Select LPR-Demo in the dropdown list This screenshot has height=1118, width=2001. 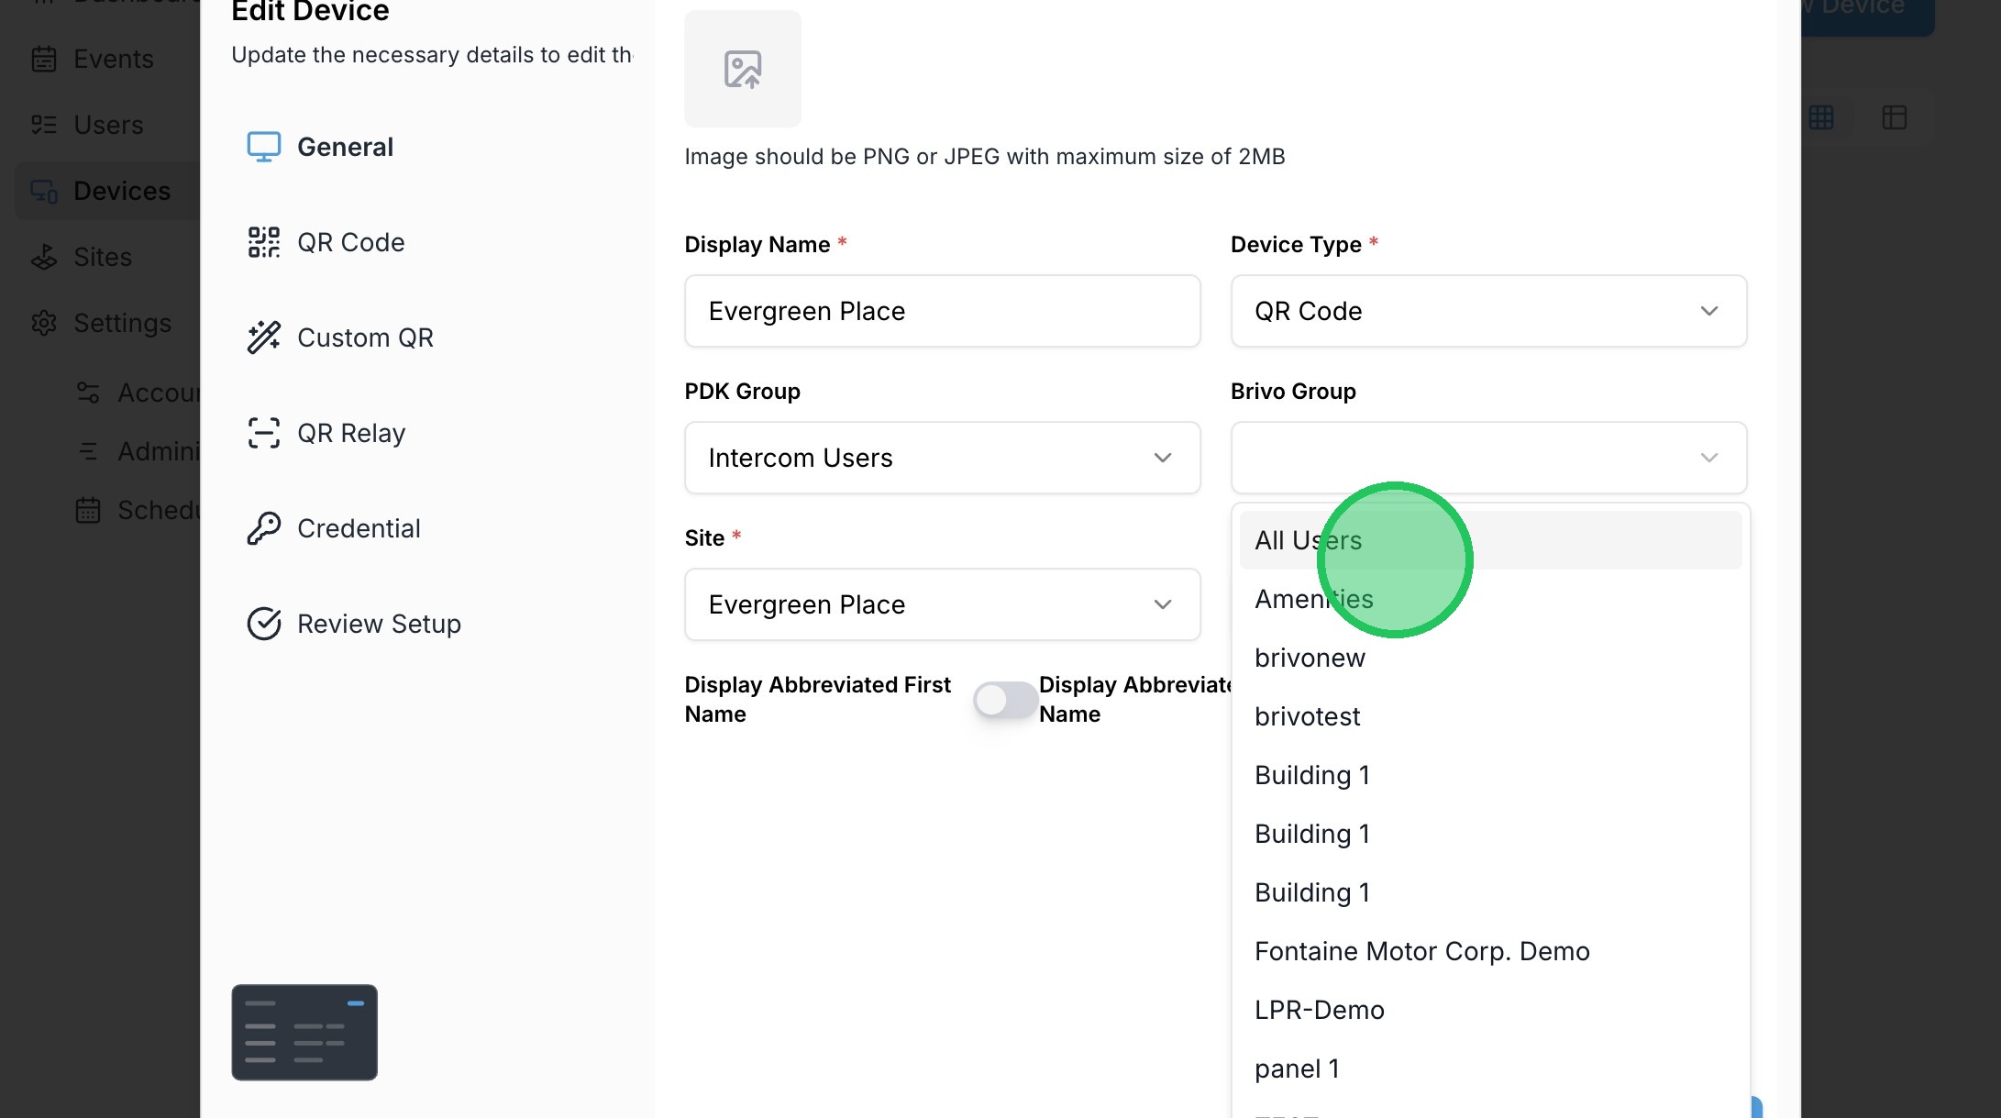[x=1319, y=1010]
